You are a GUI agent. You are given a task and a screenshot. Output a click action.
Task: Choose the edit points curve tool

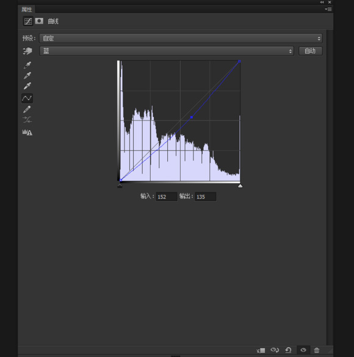pos(27,98)
